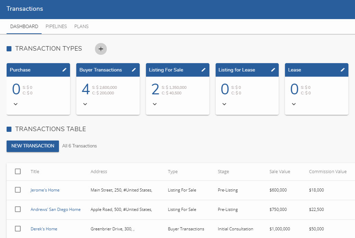355x238 pixels.
Task: Click pencil icon on Buyer Transactions card
Action: [x=134, y=70]
